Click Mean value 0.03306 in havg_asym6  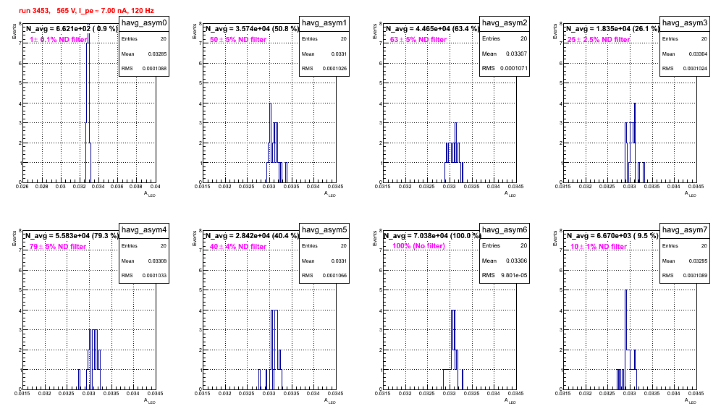(516, 261)
